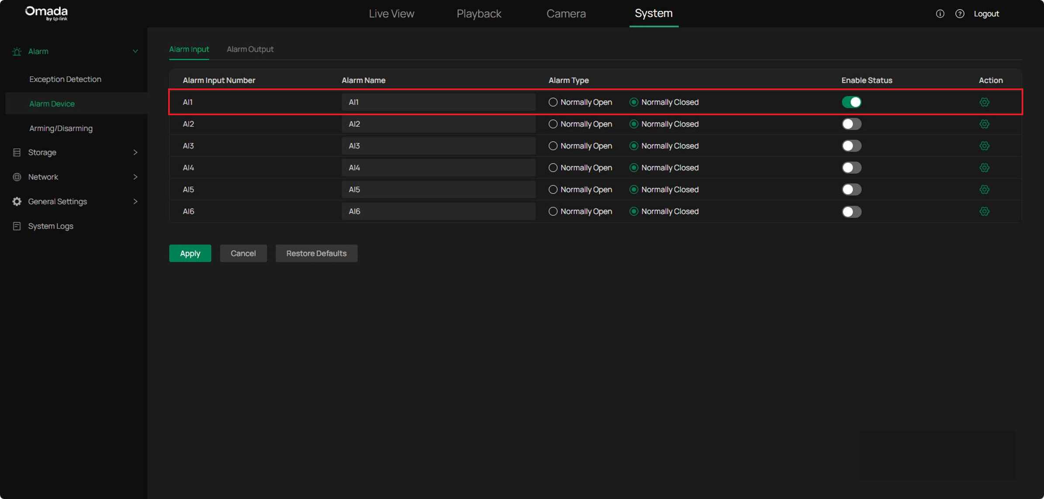The width and height of the screenshot is (1044, 499).
Task: Select Normally Open for AI1
Action: coord(553,102)
